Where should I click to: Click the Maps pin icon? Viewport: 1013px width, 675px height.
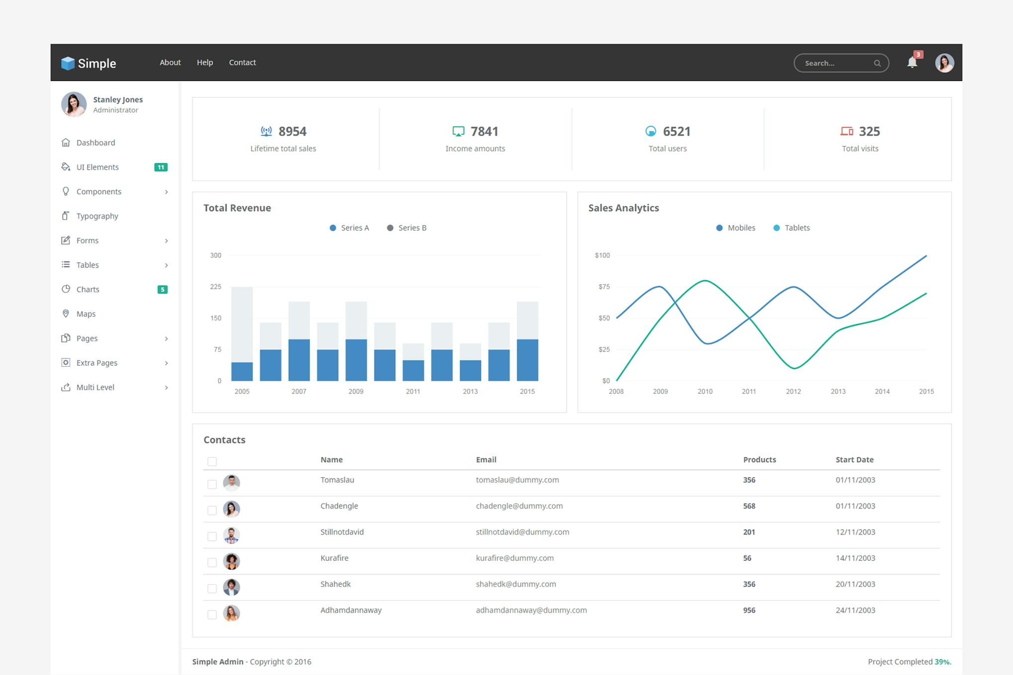[66, 313]
